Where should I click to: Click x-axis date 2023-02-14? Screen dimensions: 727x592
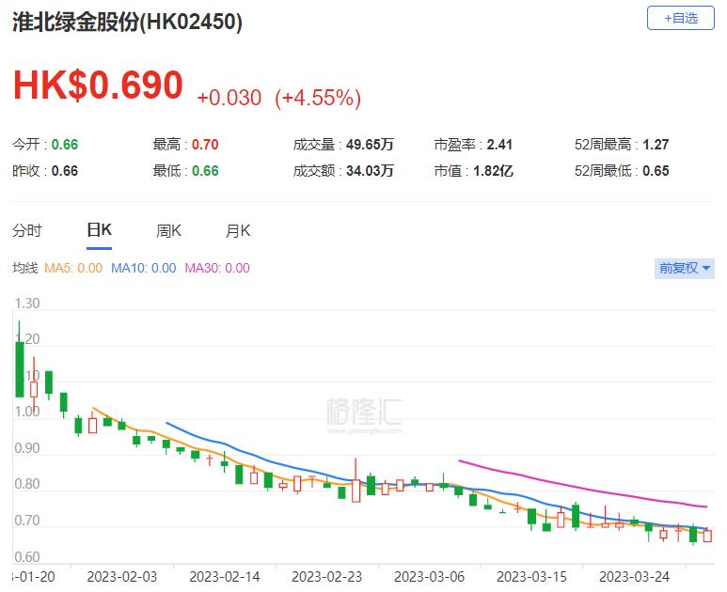(x=225, y=577)
